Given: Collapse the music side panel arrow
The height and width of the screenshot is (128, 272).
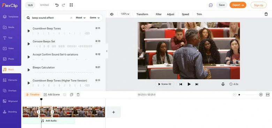Looking at the screenshot, I should [x=107, y=51].
